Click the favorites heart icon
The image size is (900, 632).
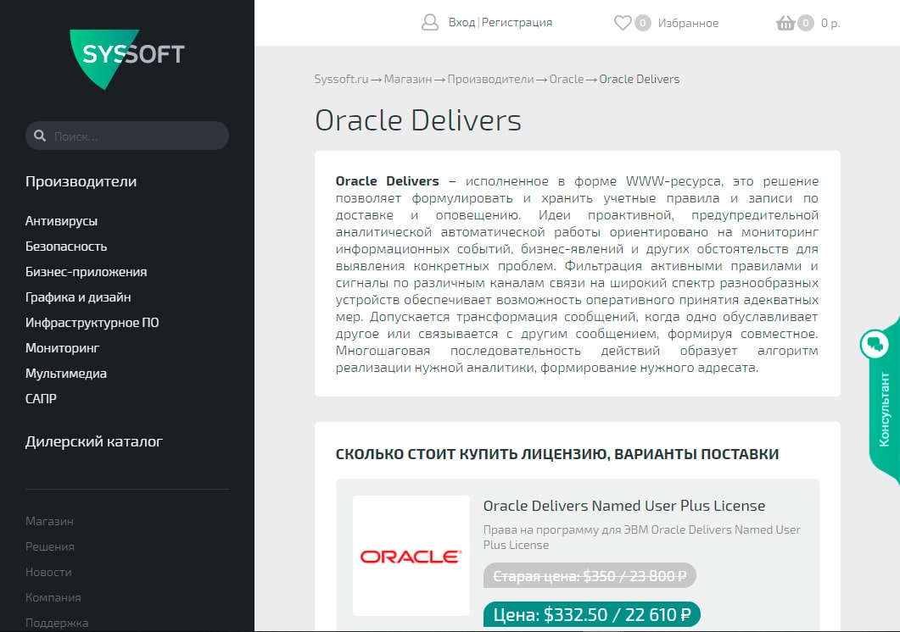pyautogui.click(x=623, y=23)
